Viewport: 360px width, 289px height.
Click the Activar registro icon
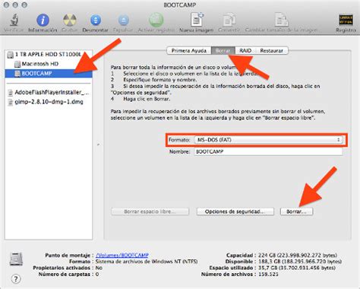tap(156, 20)
